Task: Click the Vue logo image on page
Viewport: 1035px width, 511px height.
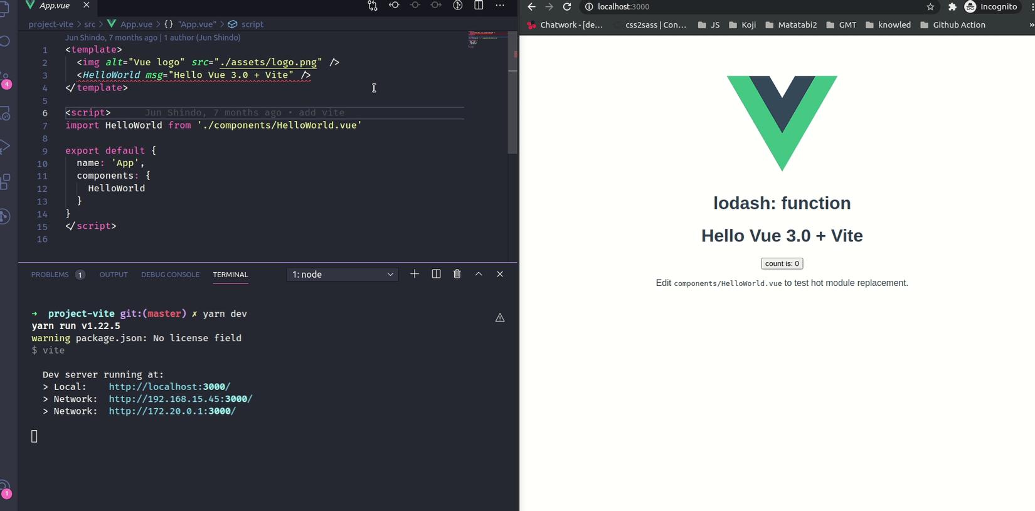Action: point(782,124)
